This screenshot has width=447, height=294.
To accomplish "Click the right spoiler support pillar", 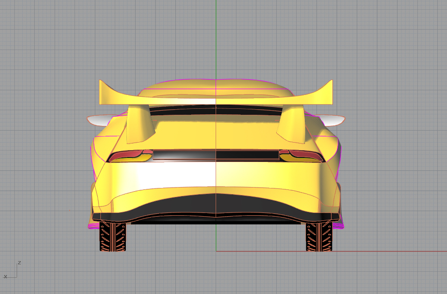I will (x=292, y=124).
